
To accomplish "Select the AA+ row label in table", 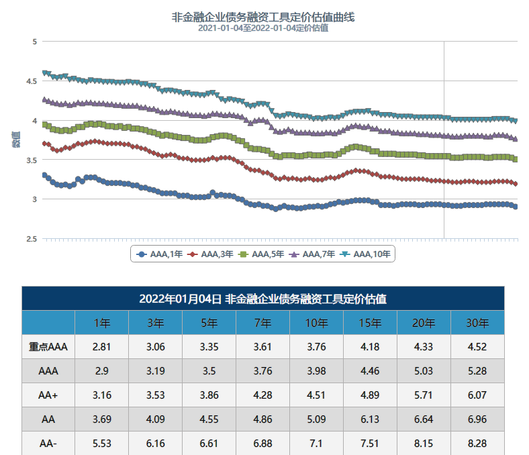I will click(x=48, y=395).
